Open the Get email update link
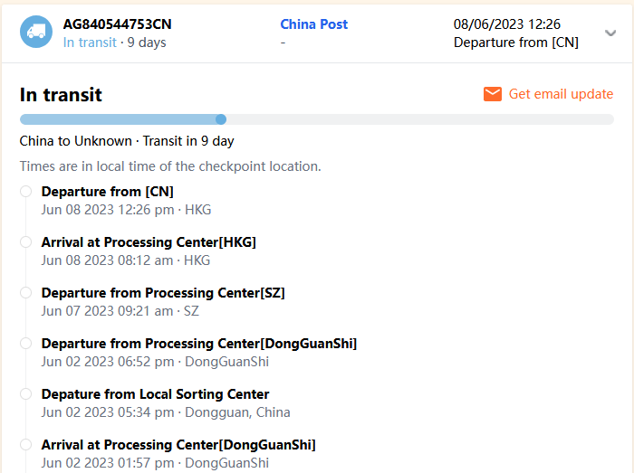Viewport: 634px width, 473px height. [561, 94]
